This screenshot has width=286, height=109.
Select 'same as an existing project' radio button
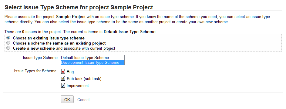tap(8, 43)
